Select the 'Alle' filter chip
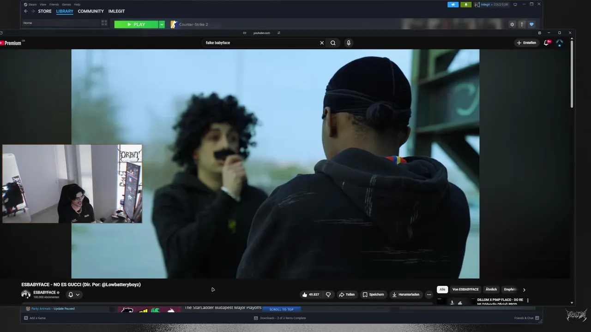 [442, 290]
